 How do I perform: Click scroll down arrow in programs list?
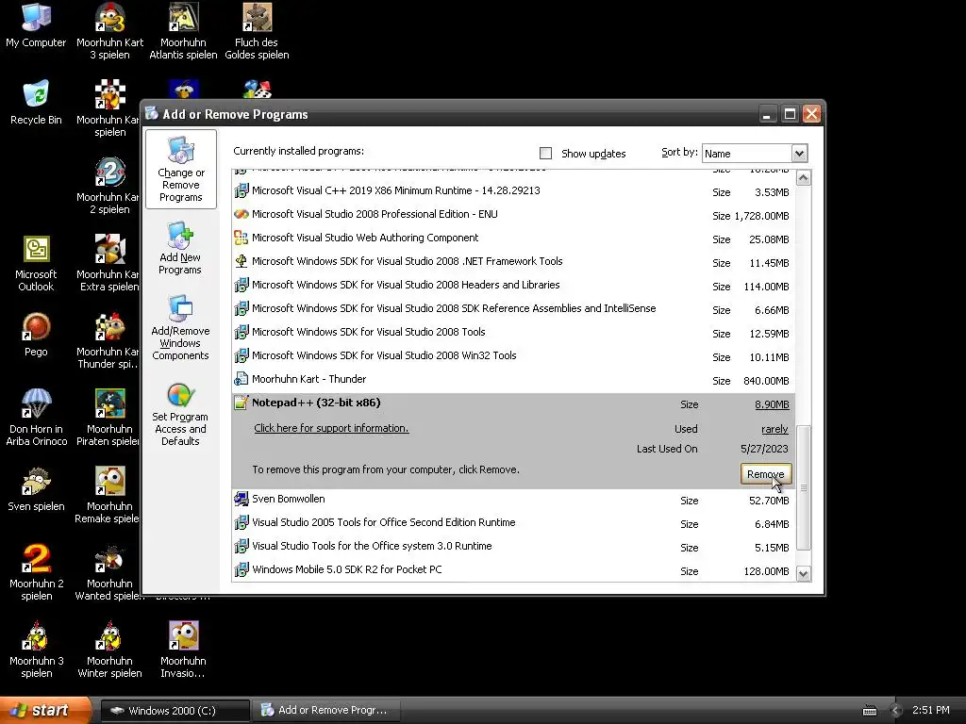tap(804, 574)
